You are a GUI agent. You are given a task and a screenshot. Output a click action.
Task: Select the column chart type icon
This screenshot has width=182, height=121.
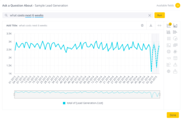[x=169, y=32]
